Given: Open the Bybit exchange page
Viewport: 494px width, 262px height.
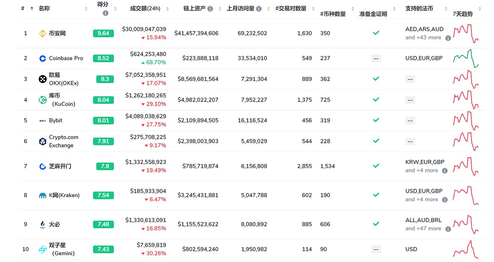Looking at the screenshot, I should click(x=56, y=121).
